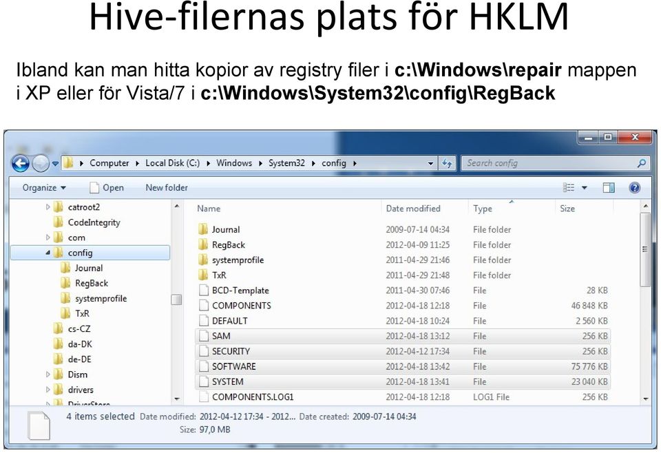Sort by Date modified column header
The height and width of the screenshot is (453, 661).
(x=413, y=209)
